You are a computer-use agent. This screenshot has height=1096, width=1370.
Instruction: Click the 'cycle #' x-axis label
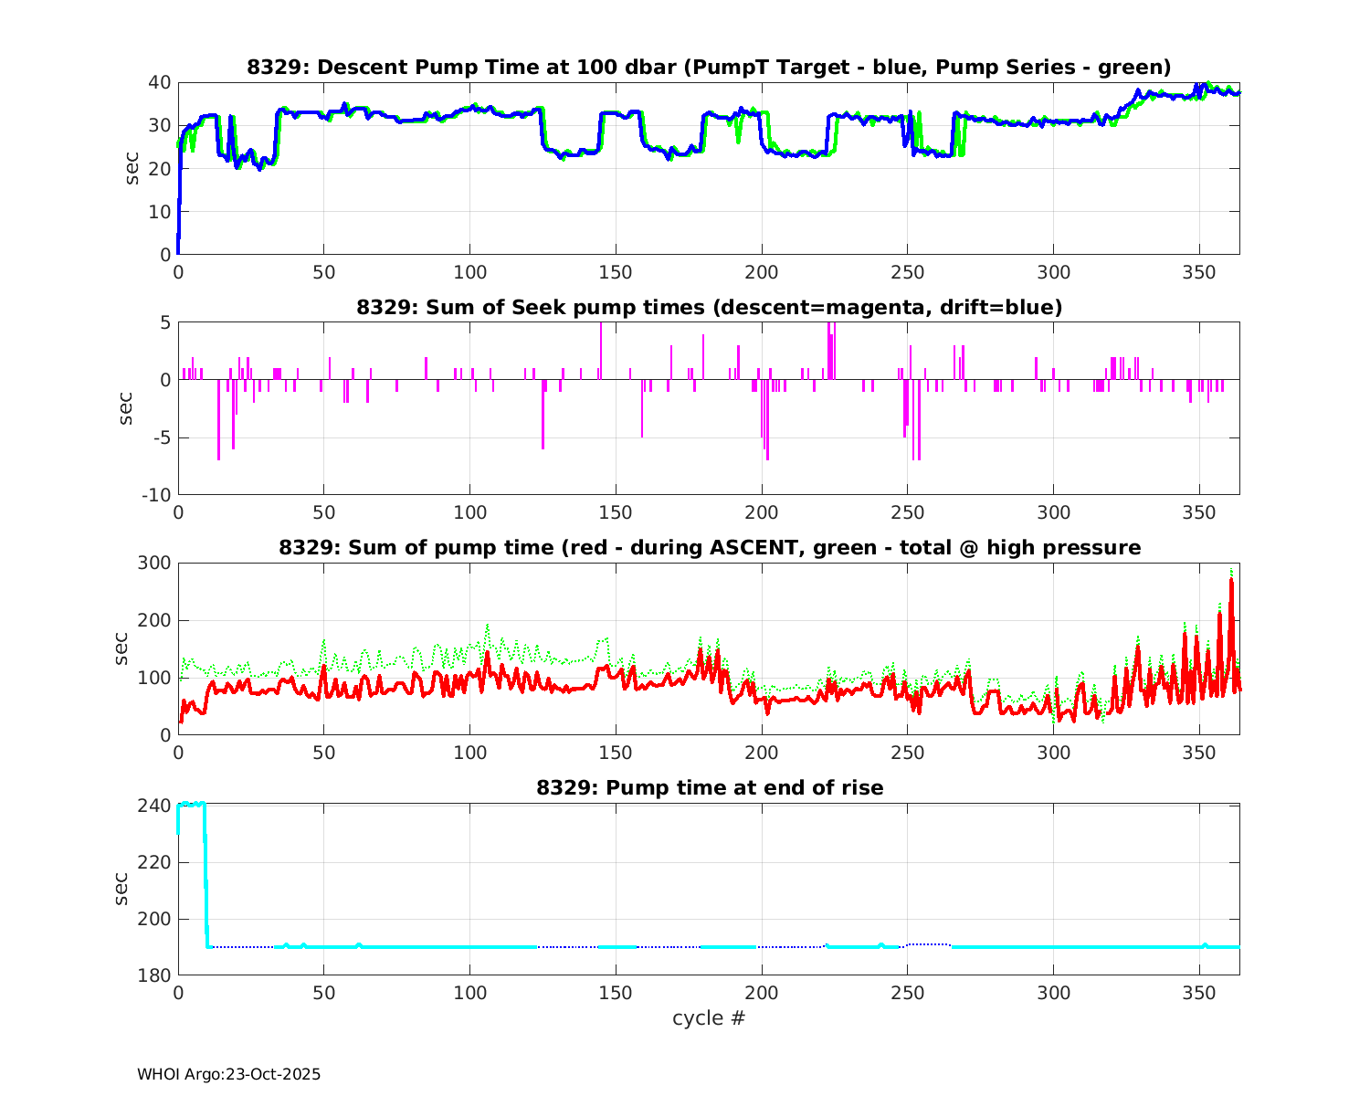[x=709, y=1018]
